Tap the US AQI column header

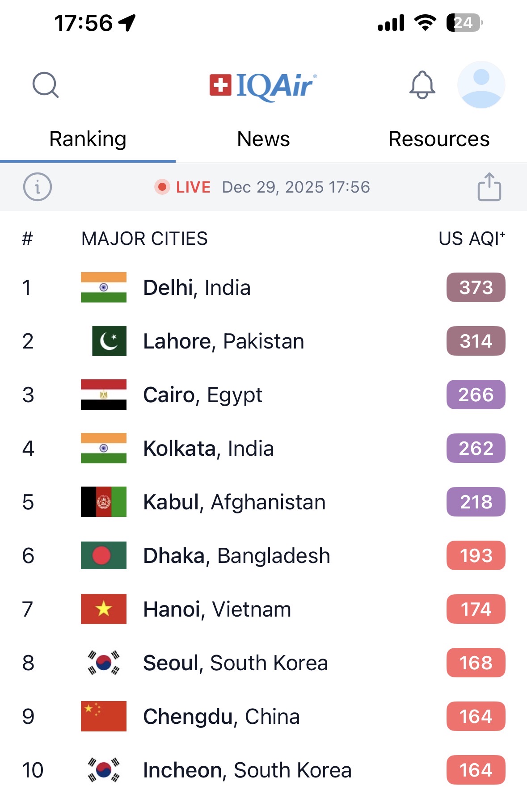pyautogui.click(x=472, y=239)
